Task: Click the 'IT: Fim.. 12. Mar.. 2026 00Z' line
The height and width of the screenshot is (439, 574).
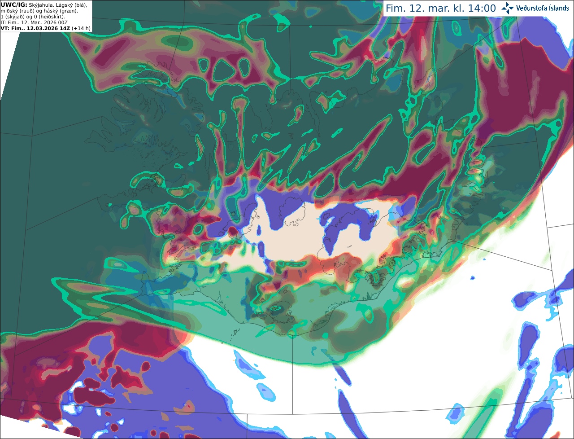Action: click(35, 22)
